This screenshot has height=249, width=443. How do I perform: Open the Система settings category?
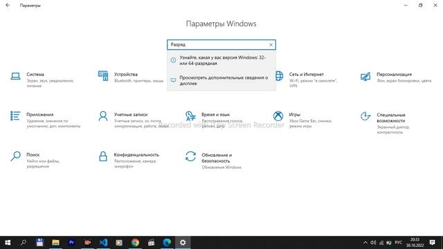42,80
